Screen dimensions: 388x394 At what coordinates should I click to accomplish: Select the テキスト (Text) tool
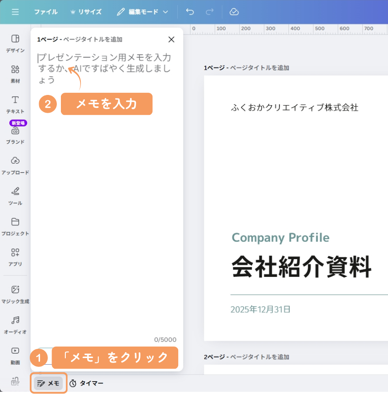pos(15,104)
